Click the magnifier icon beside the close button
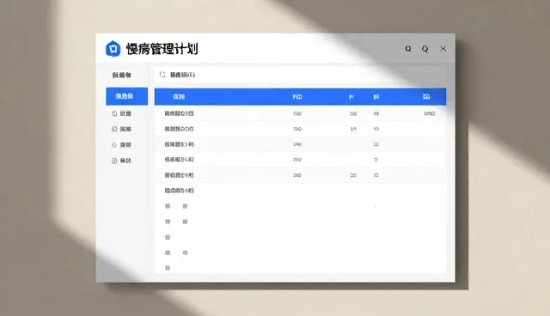Viewport: 550px width, 316px height. coord(425,49)
